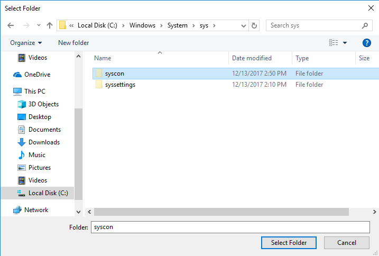The image size is (379, 256).
Task: Open the Organize dropdown menu
Action: (26, 43)
